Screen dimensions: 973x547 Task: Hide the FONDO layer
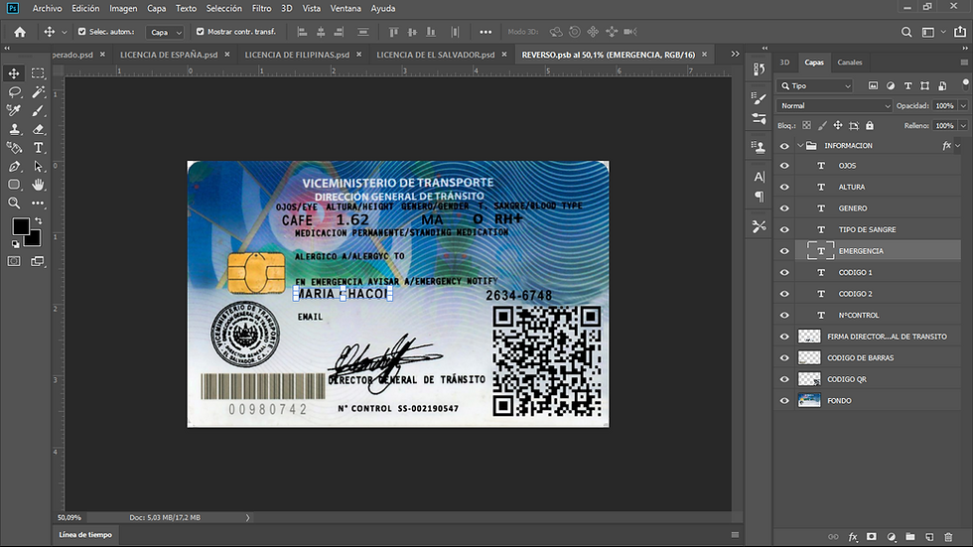click(x=784, y=401)
